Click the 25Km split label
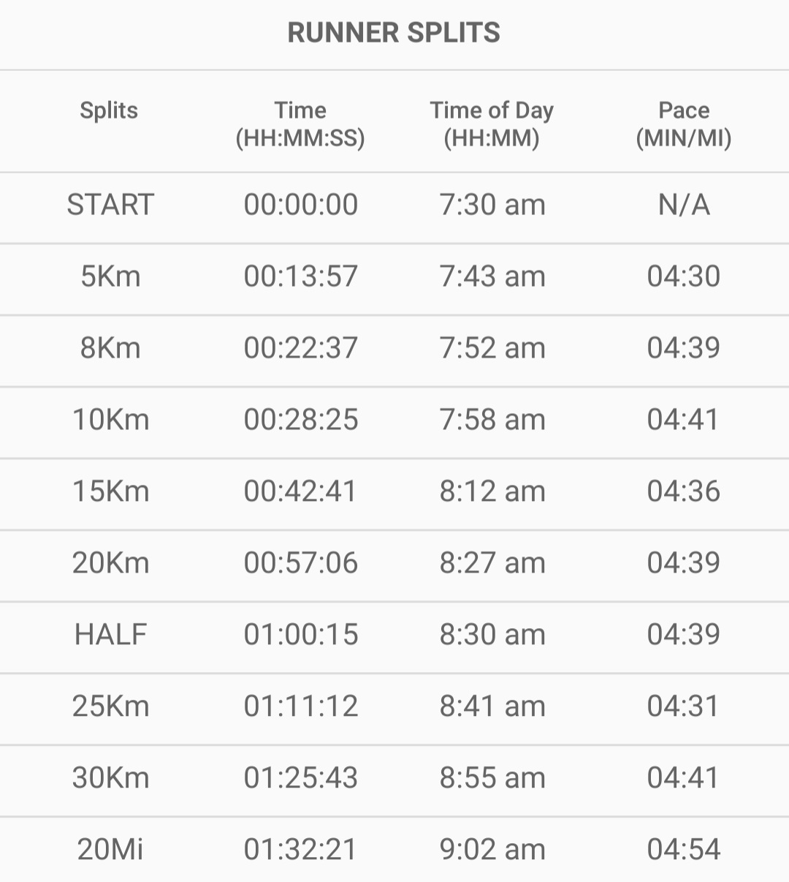This screenshot has height=882, width=789. click(110, 706)
